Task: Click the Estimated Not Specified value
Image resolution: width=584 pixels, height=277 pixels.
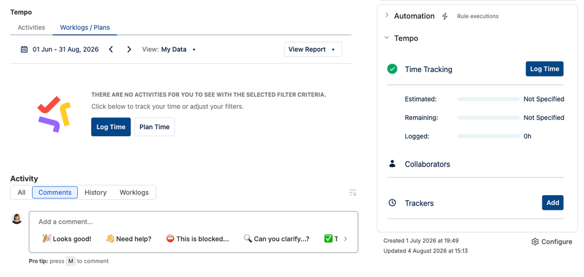Action: point(544,99)
